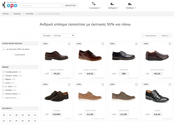The height and width of the screenshot is (124, 174).
Task: Click the 'στο john-andy' store link
Action: tap(132, 78)
